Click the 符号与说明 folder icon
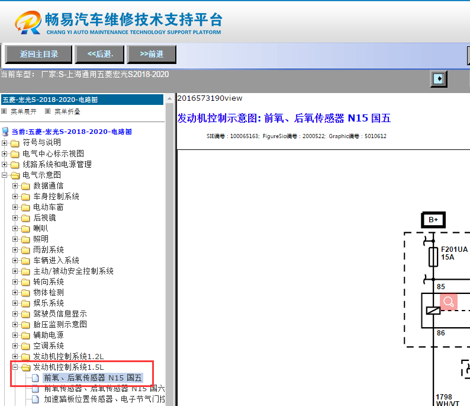 15,143
